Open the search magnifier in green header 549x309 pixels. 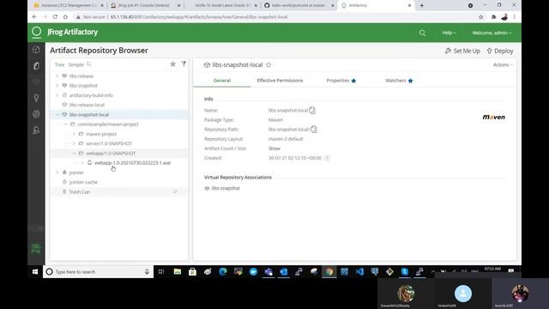(x=422, y=33)
